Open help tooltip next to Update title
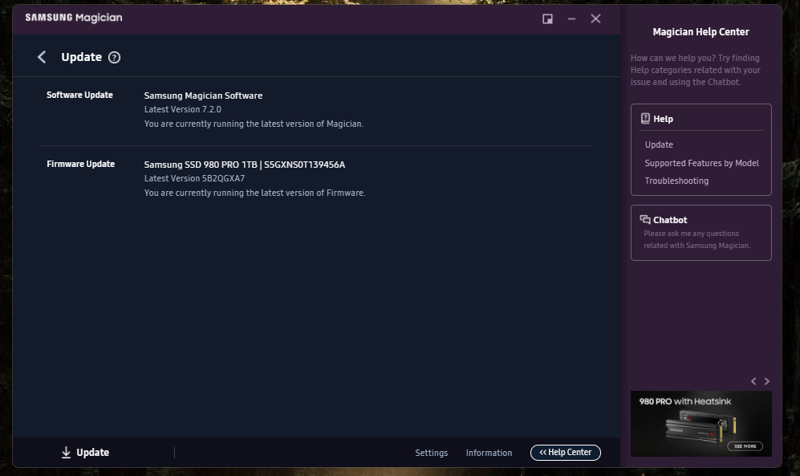 click(x=114, y=58)
